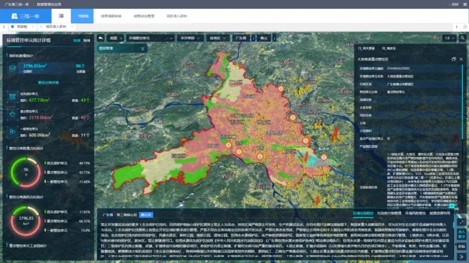Screen dimensions: 469x263
Task: Click the restore-window icon in the detail panel header
Action: (x=454, y=59)
